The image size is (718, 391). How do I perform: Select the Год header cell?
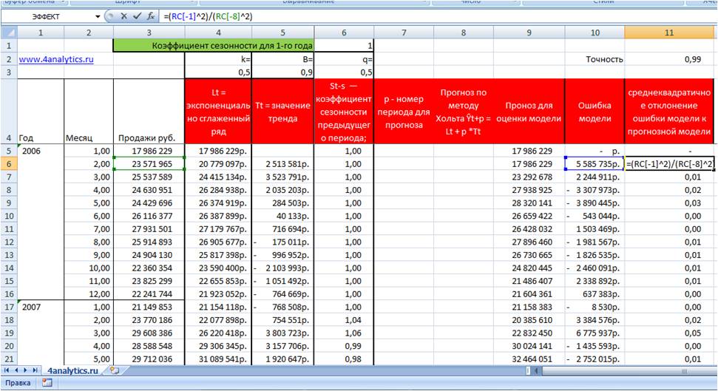click(41, 112)
